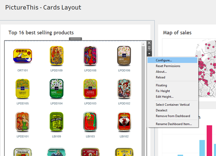Select the LPDD109 product thumbnail
Image resolution: width=216 pixels, height=156 pixels.
tap(56, 56)
